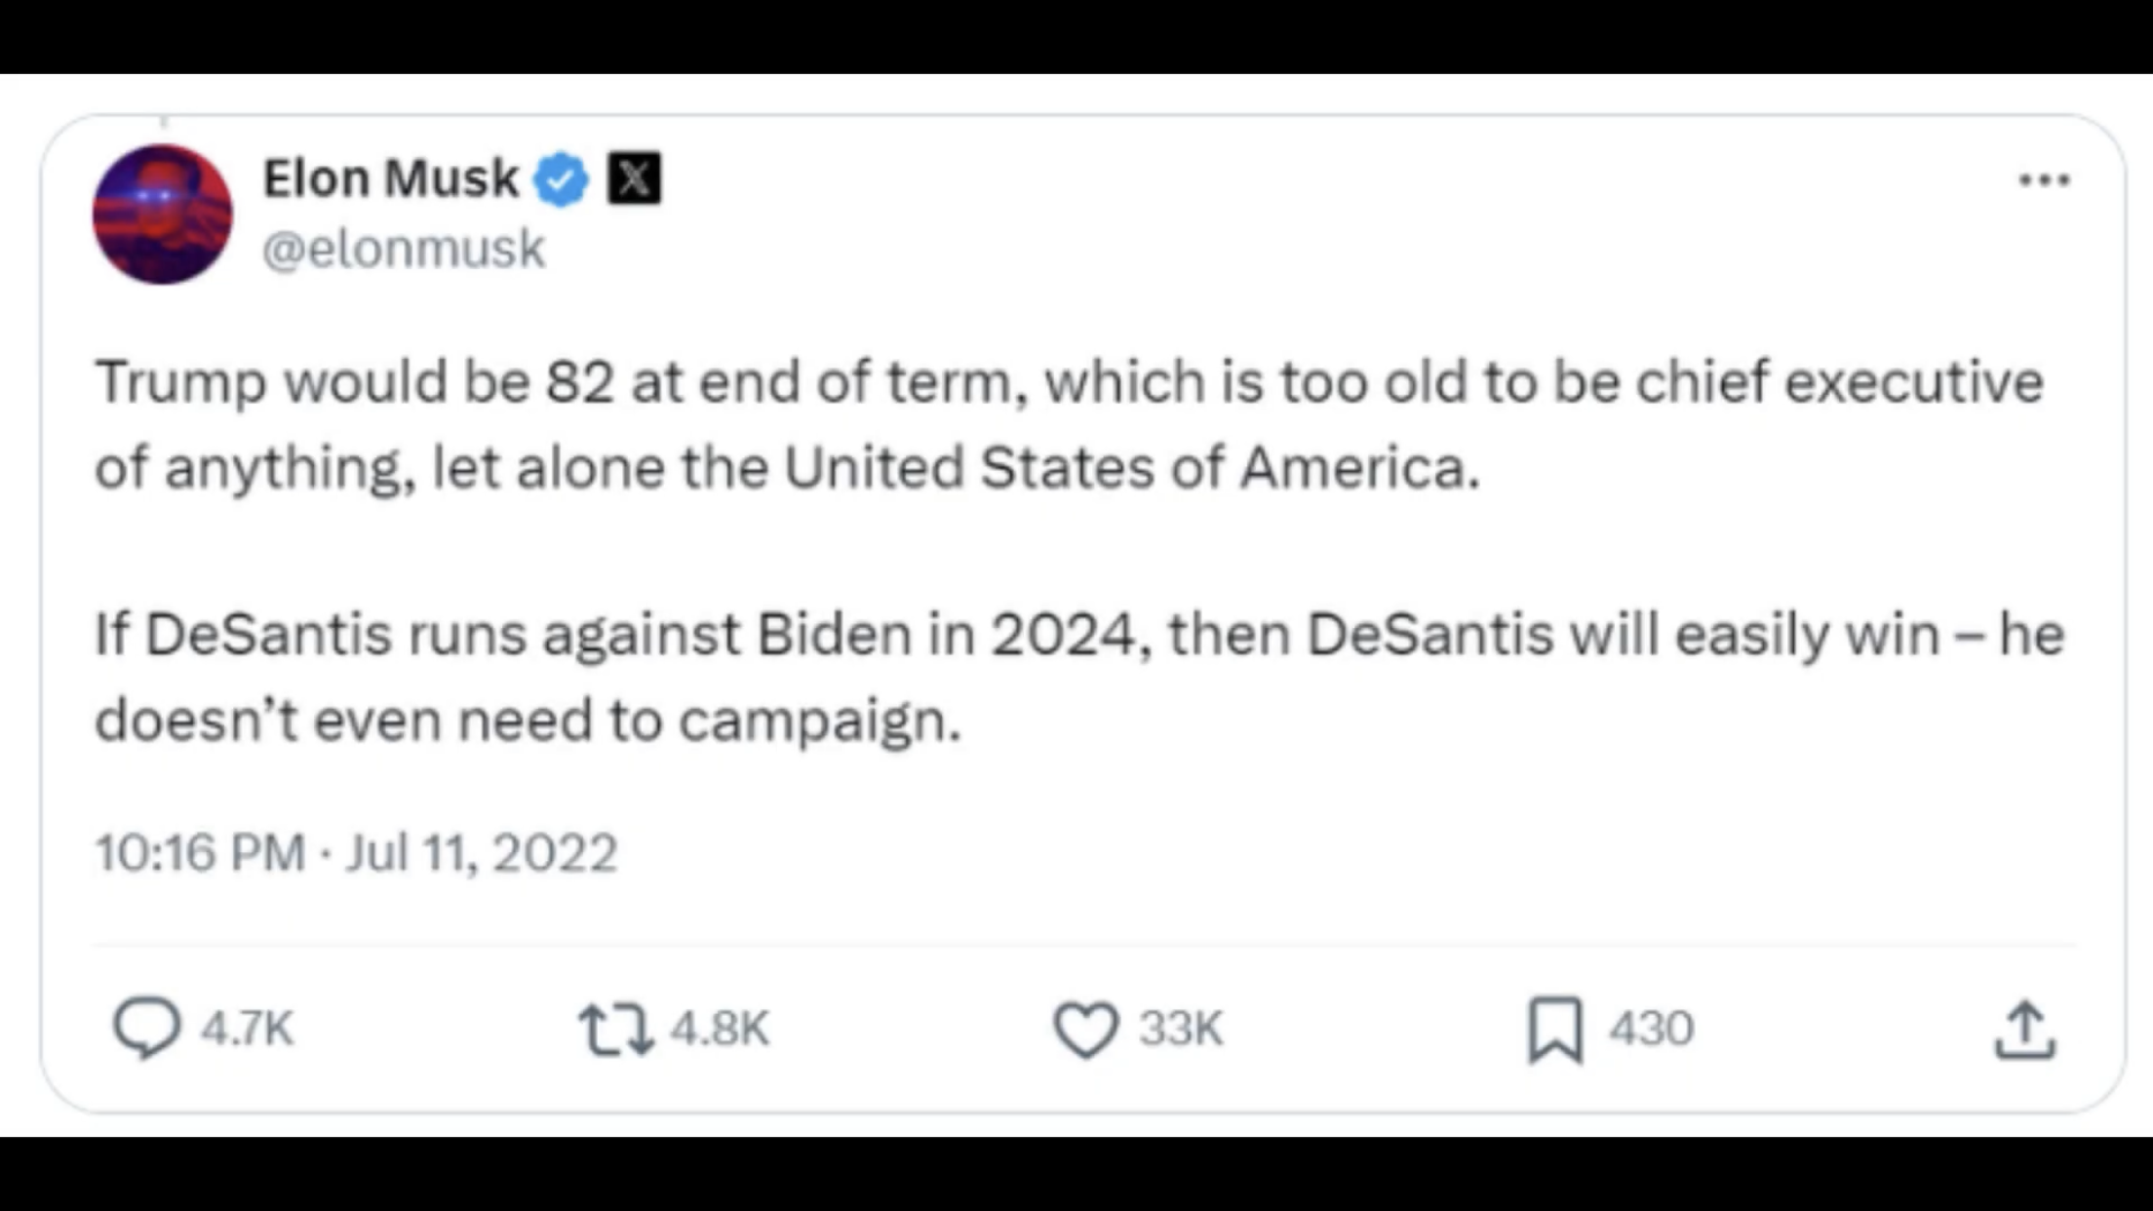
Task: Open Elon Musk's profile picture
Action: pyautogui.click(x=163, y=215)
